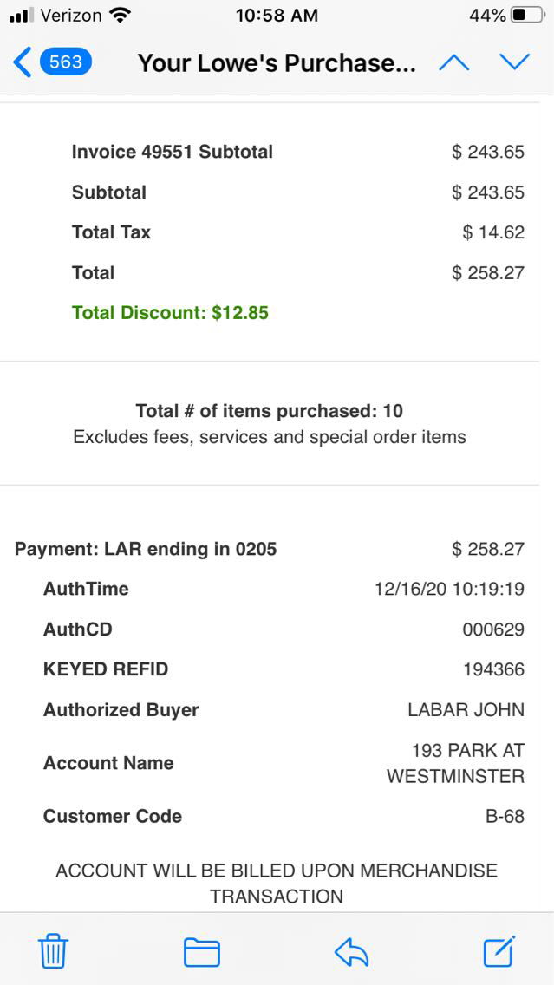554x985 pixels.
Task: Tap the back chevron to return to inbox
Action: 23,62
